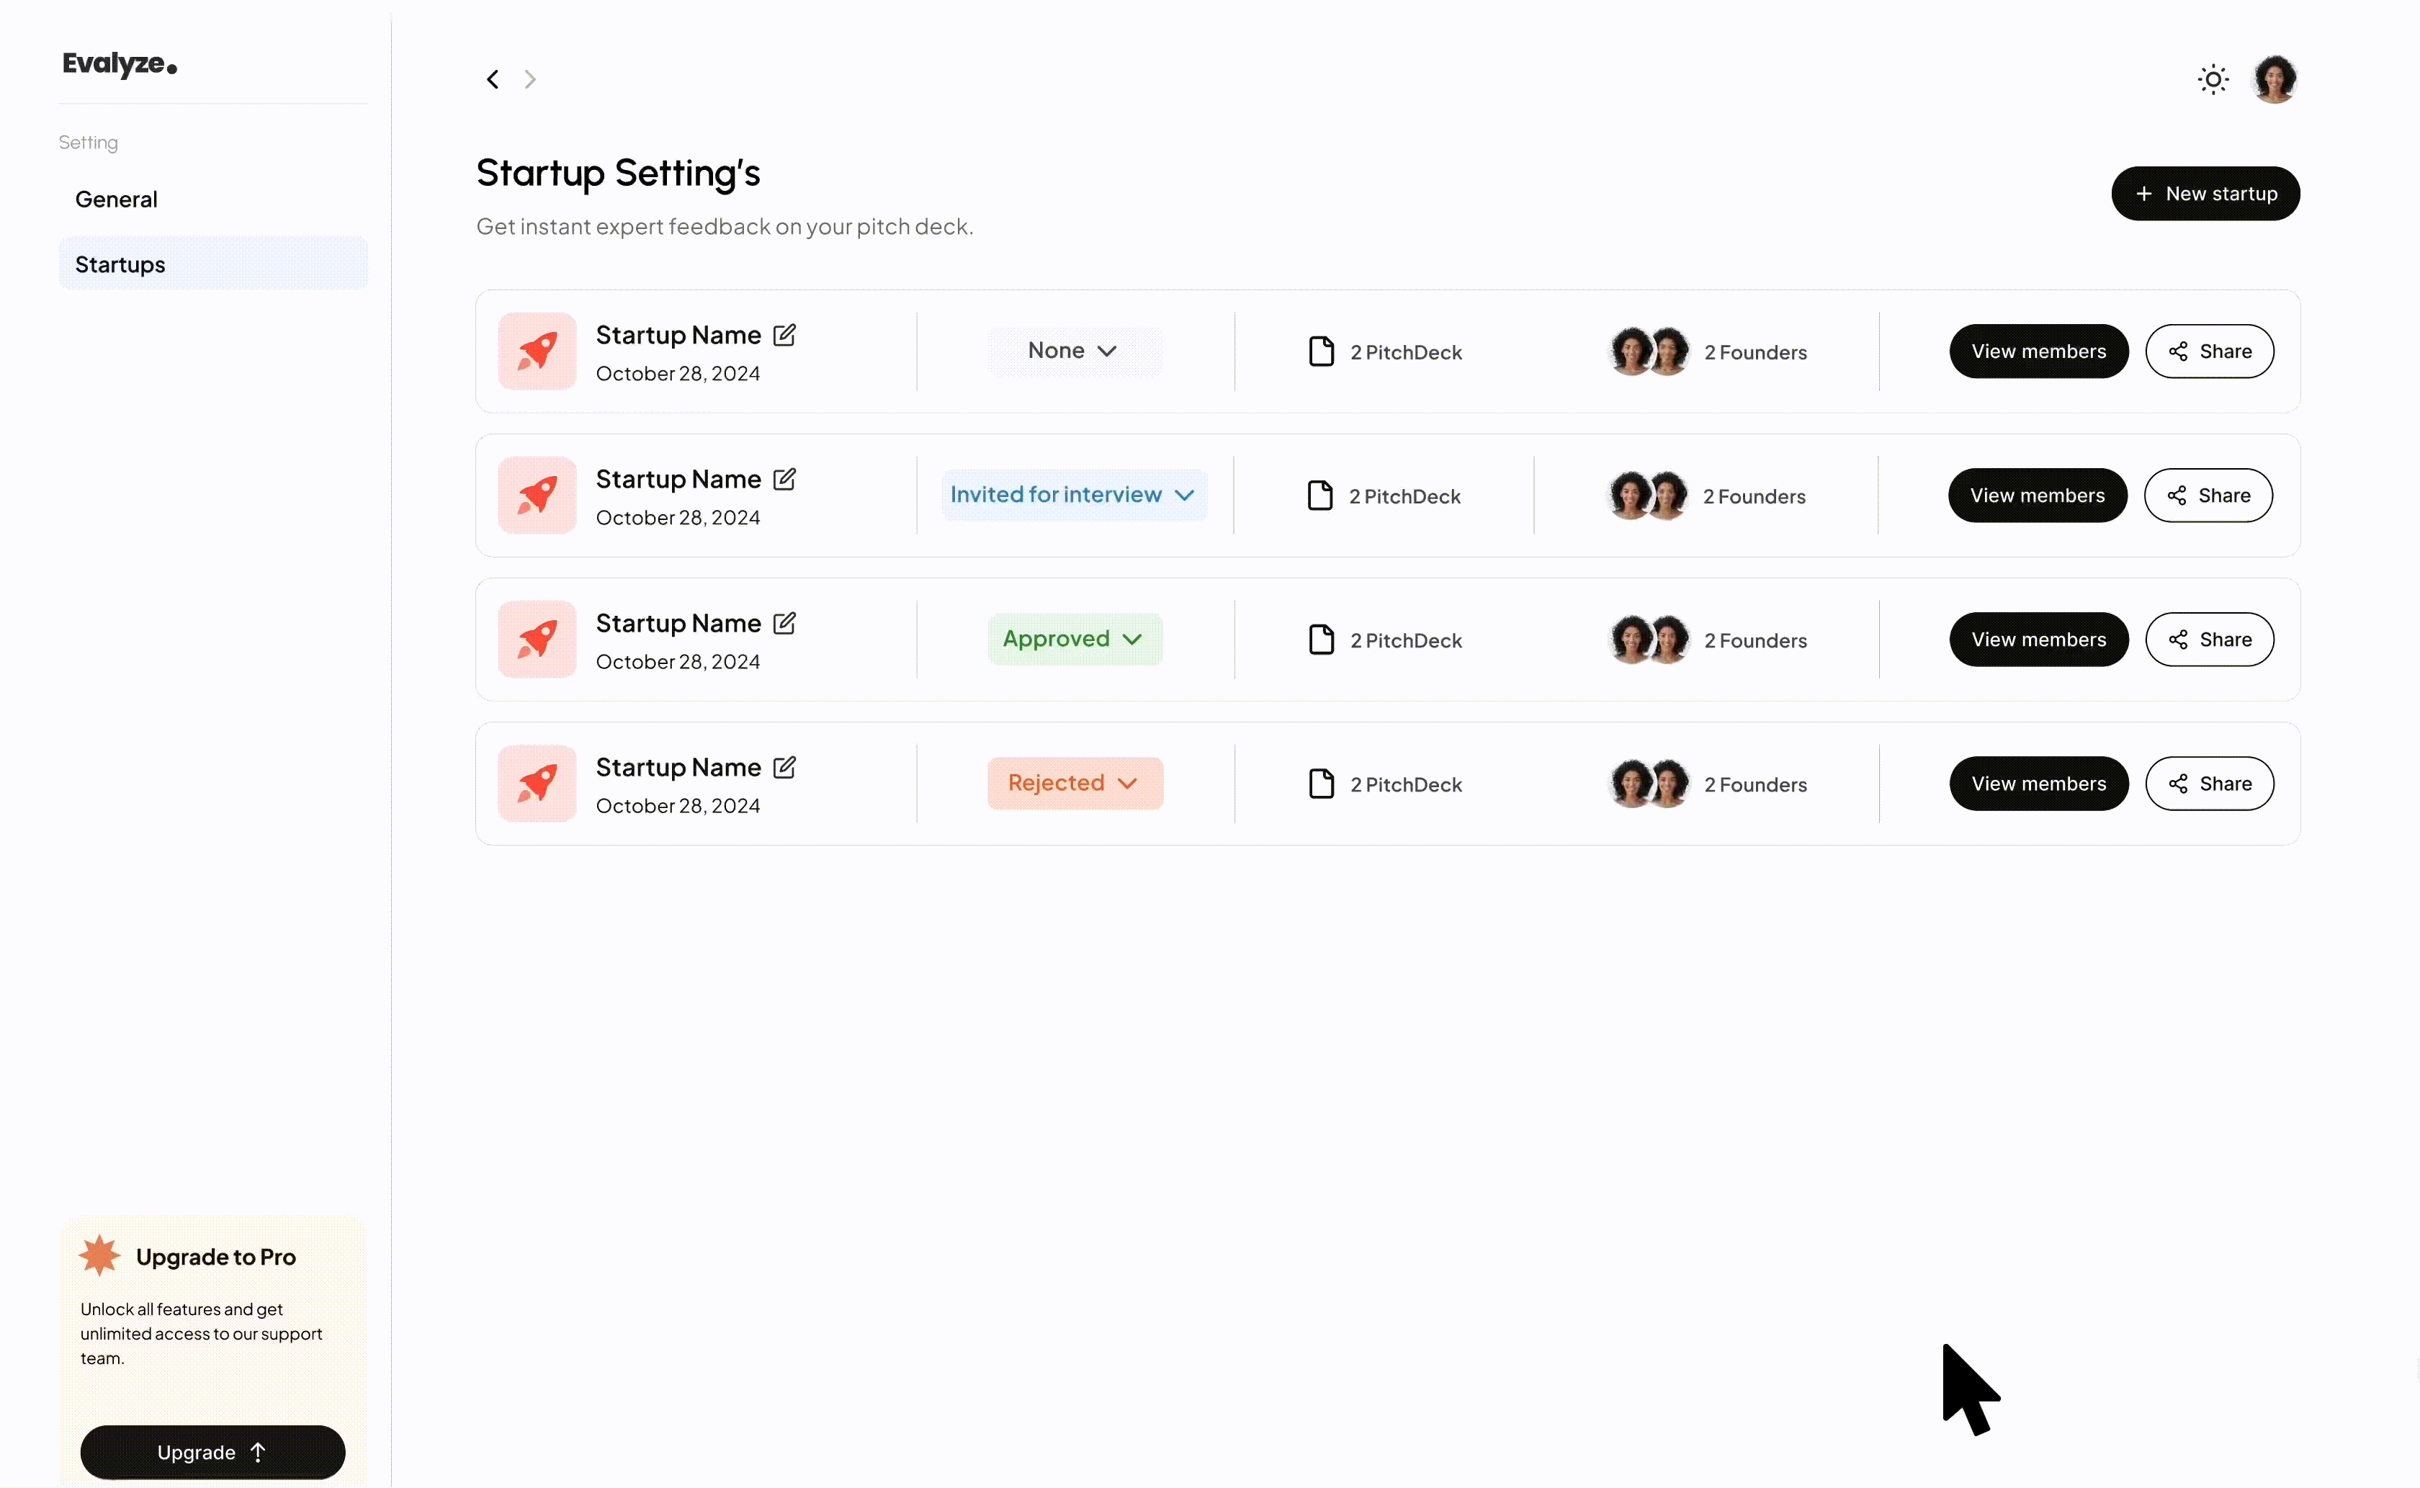Click the New startup button

(x=2205, y=194)
